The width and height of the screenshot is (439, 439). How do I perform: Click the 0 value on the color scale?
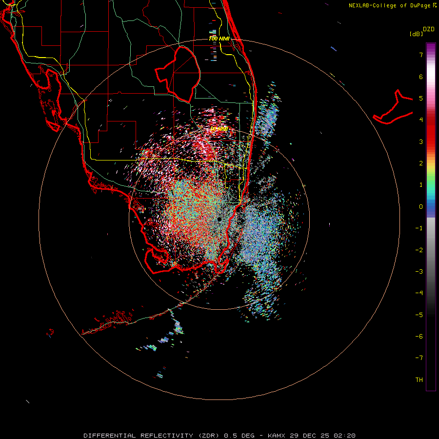(421, 207)
